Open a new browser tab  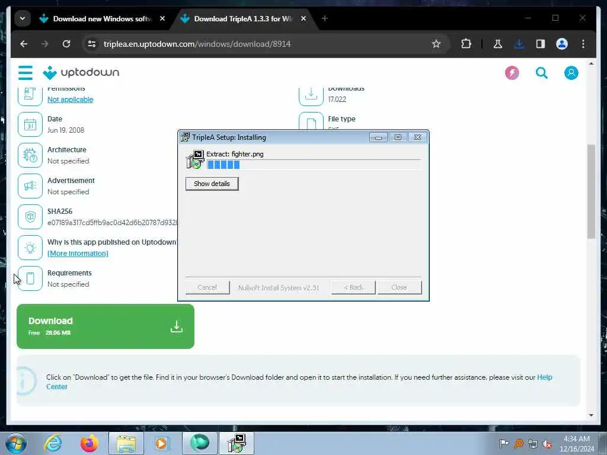click(325, 18)
